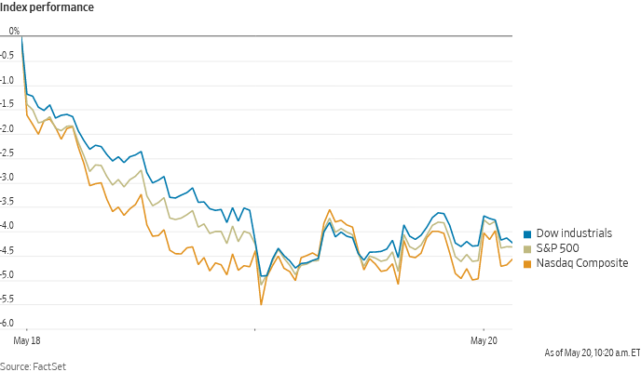641x372 pixels.
Task: Click the "Index performance" chart title
Action: tap(46, 8)
